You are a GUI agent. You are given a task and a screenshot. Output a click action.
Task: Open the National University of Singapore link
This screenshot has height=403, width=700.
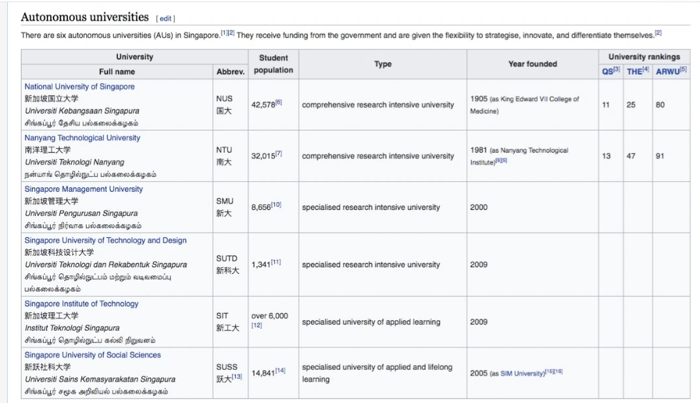point(80,87)
